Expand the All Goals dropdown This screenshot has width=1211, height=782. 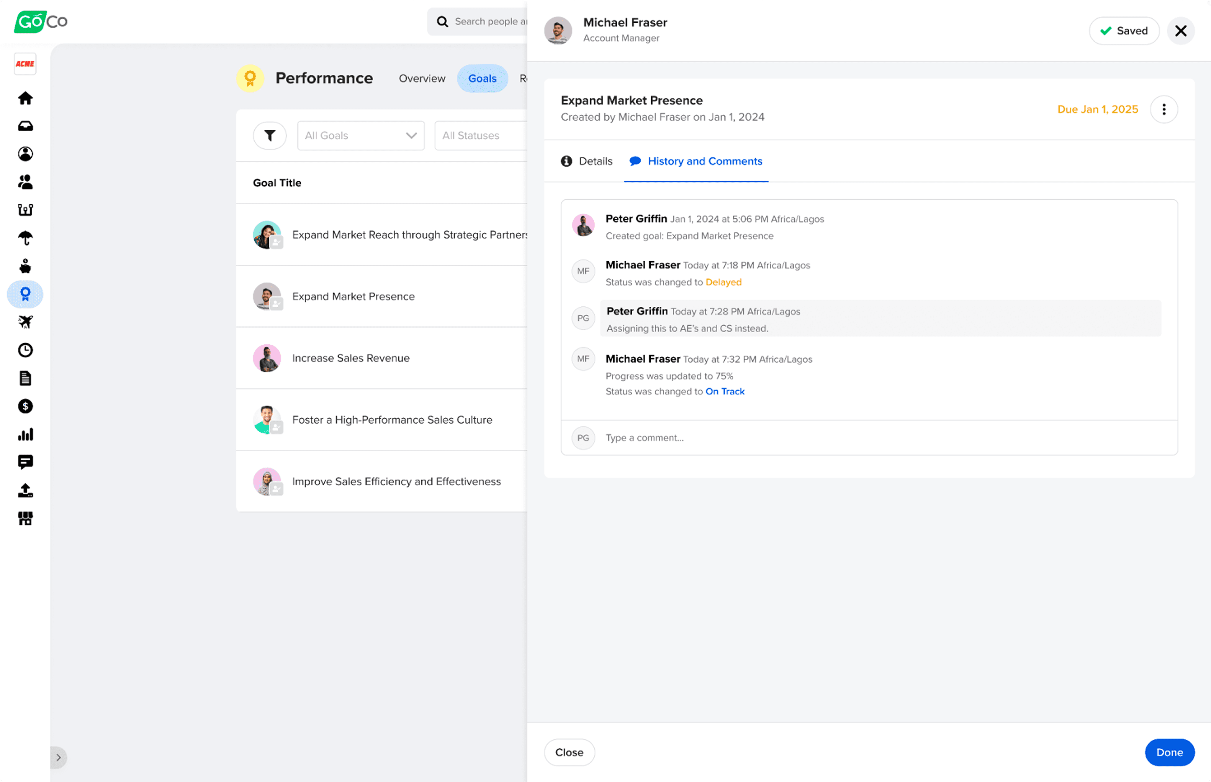360,136
